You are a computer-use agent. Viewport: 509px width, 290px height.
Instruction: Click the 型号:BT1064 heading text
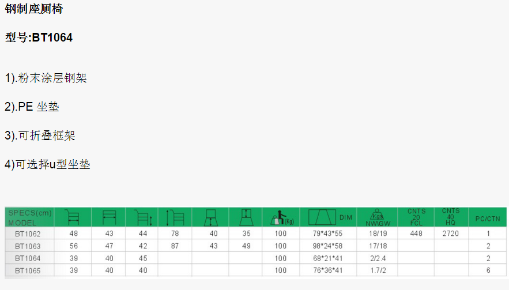coord(39,38)
